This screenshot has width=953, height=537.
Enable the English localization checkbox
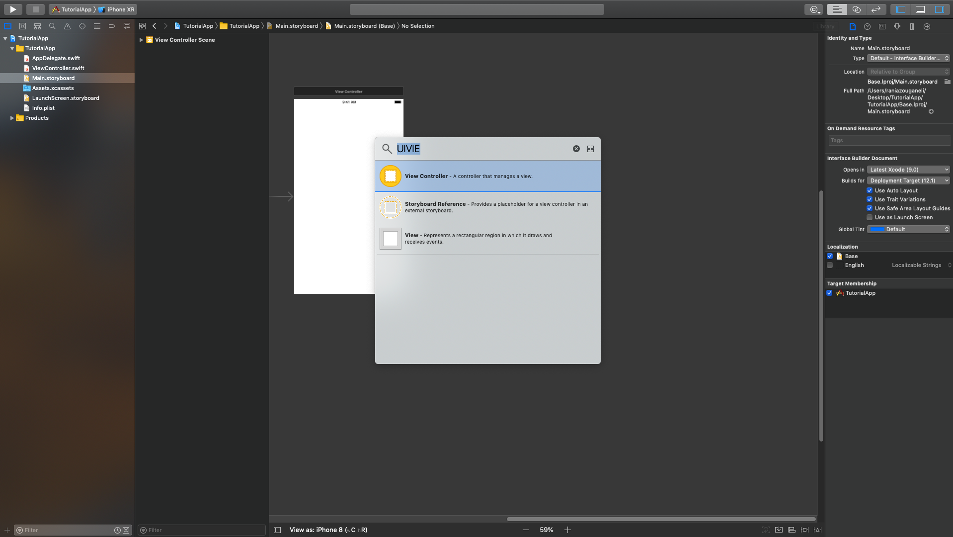830,265
